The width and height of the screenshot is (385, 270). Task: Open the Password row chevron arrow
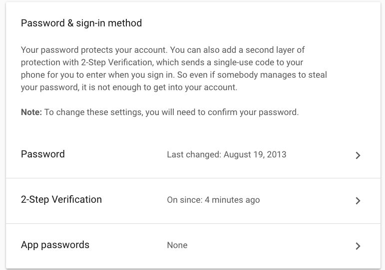[x=358, y=155]
